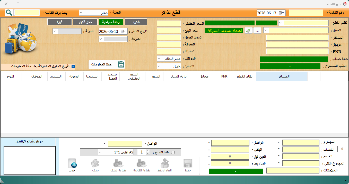The image size is (349, 184).
Task: Click the commission (العمولة) column header
Action: click(x=74, y=76)
